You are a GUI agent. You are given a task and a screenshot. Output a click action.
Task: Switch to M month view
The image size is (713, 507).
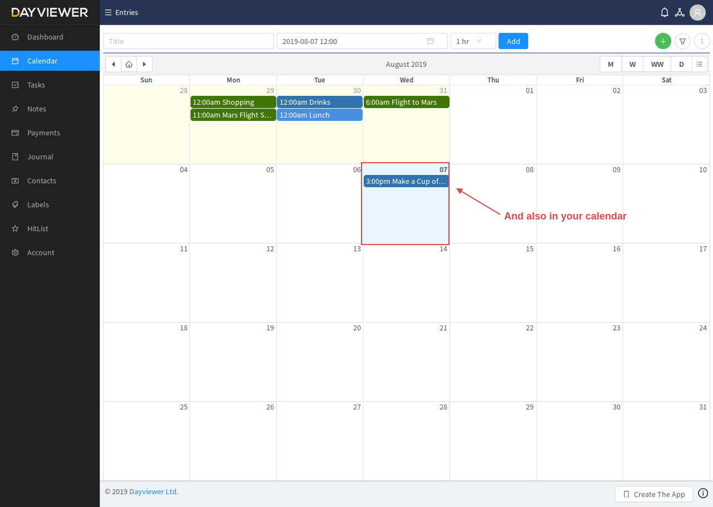(x=611, y=64)
